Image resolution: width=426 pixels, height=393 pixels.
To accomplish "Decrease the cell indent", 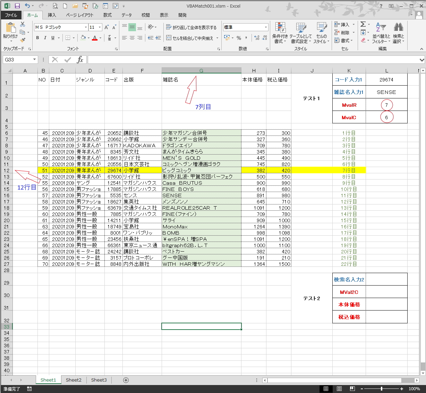I will point(151,38).
